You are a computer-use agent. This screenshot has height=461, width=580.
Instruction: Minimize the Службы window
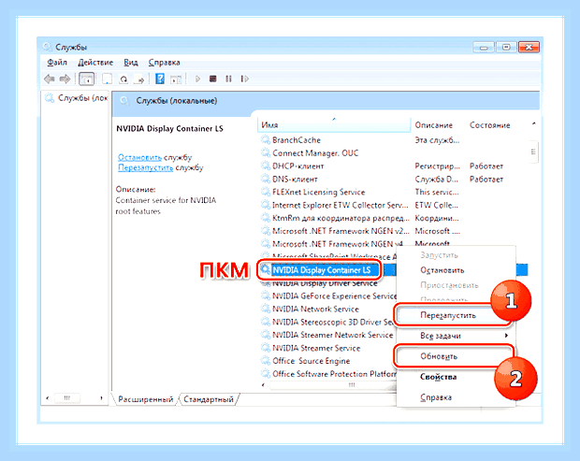click(x=483, y=48)
